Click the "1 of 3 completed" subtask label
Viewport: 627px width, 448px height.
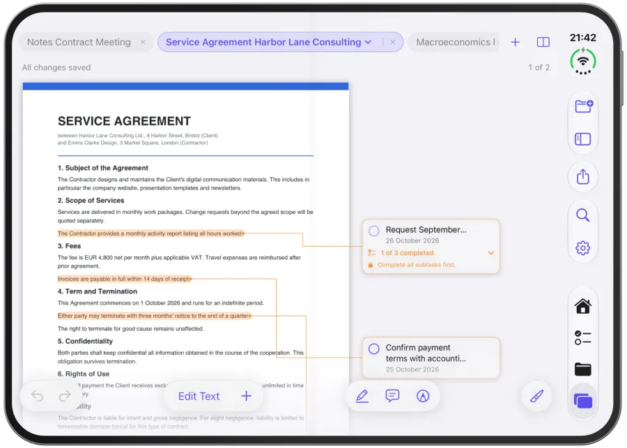click(x=407, y=253)
